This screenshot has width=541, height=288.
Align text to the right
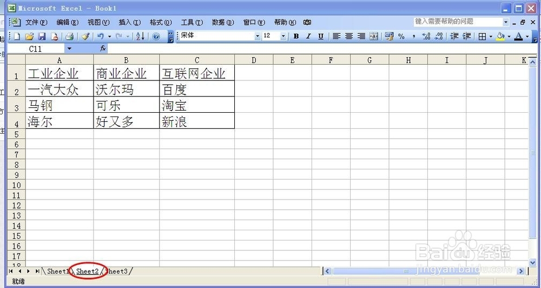point(361,36)
